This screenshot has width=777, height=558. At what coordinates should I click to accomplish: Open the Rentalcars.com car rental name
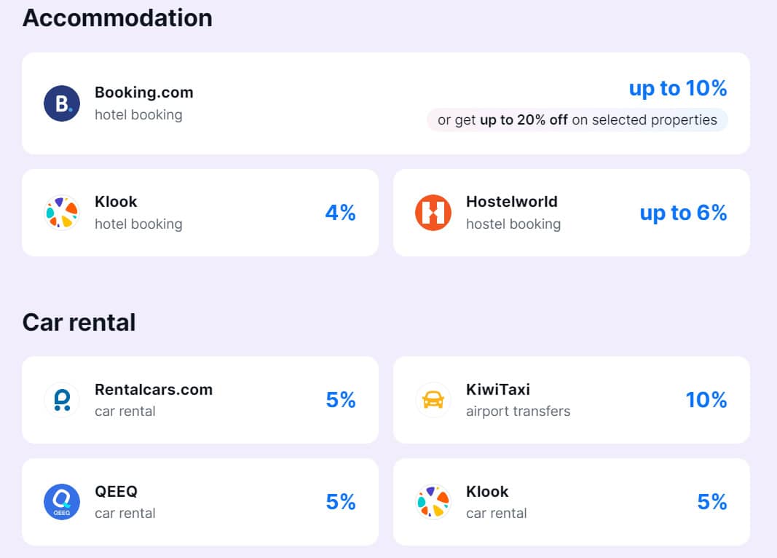pyautogui.click(x=154, y=389)
